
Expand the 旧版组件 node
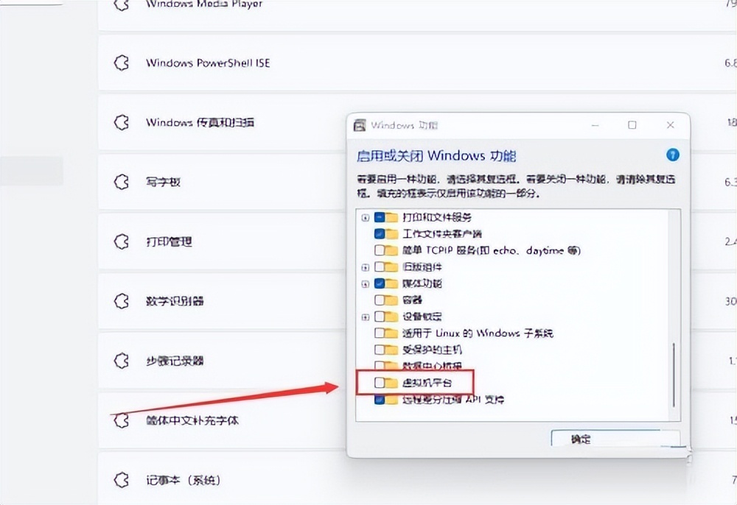[365, 267]
